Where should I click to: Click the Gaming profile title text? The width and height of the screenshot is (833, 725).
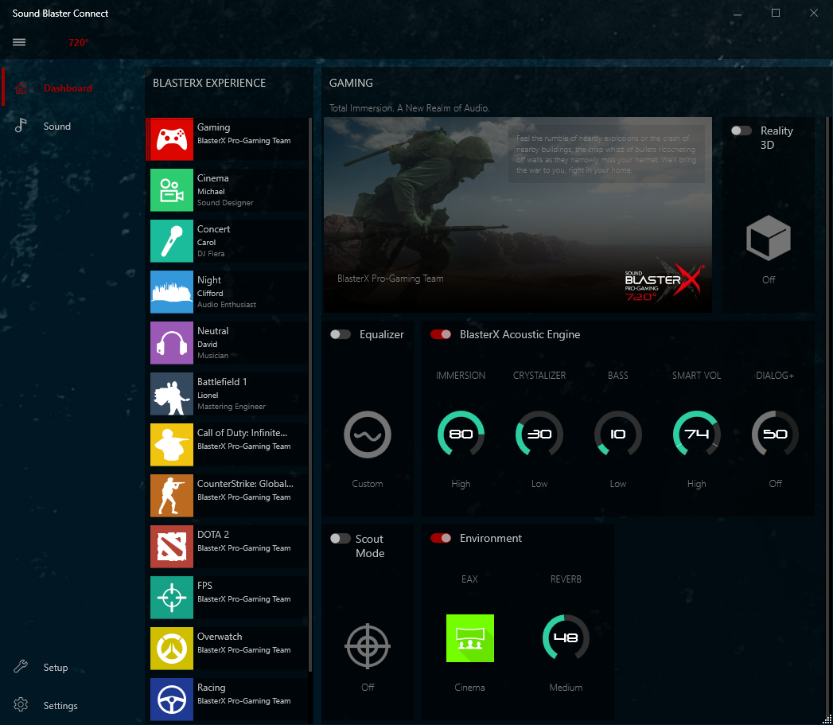(x=213, y=127)
